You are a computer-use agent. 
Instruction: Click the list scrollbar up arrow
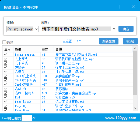135,48
